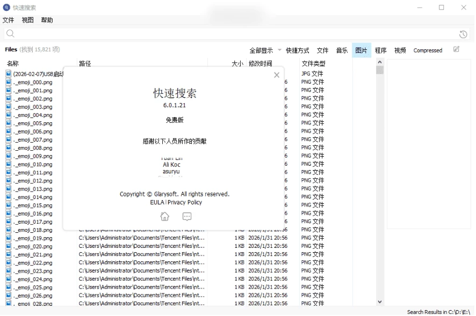Click the 快速搜索 app logo in the title bar
The height and width of the screenshot is (316, 476).
[5, 8]
